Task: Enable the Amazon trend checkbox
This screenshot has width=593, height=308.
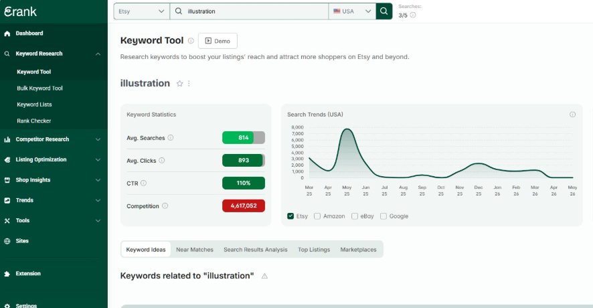Action: [x=317, y=216]
